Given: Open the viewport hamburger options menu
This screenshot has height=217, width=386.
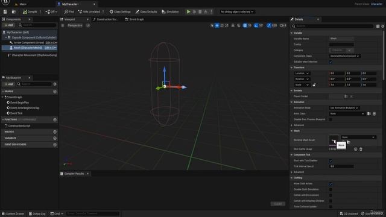Looking at the screenshot, I should coord(63,25).
